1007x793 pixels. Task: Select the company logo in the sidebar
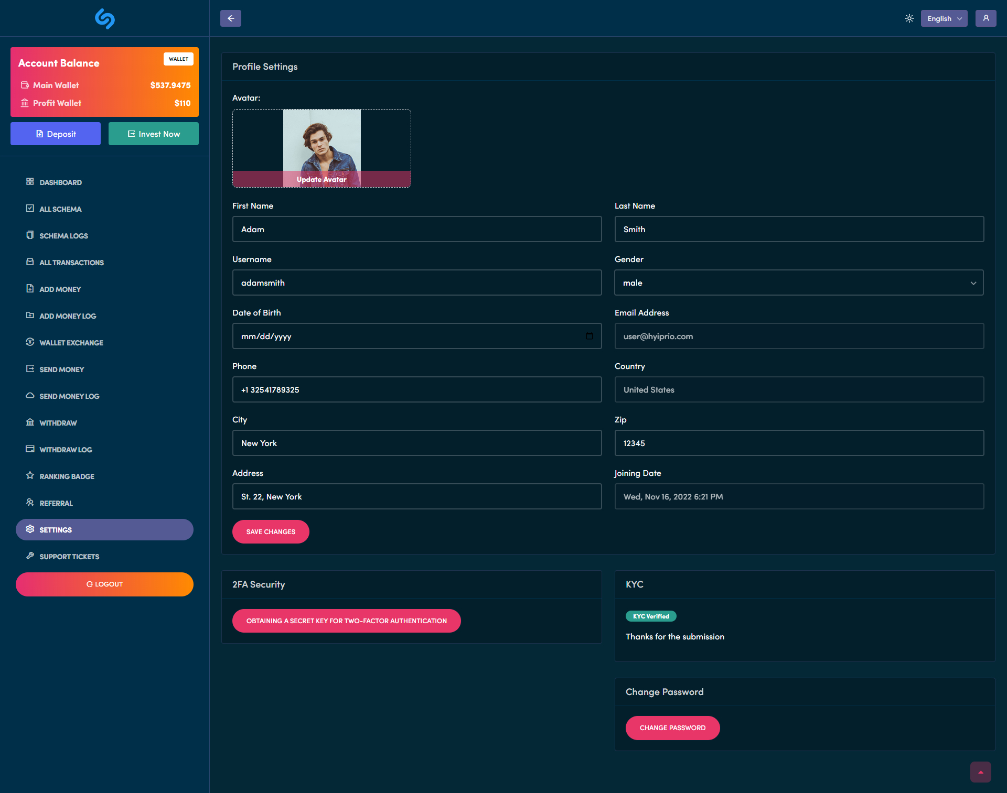pyautogui.click(x=104, y=19)
